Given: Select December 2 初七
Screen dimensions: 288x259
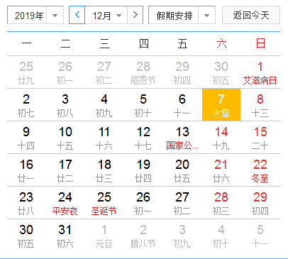Looking at the screenshot, I should tap(26, 105).
